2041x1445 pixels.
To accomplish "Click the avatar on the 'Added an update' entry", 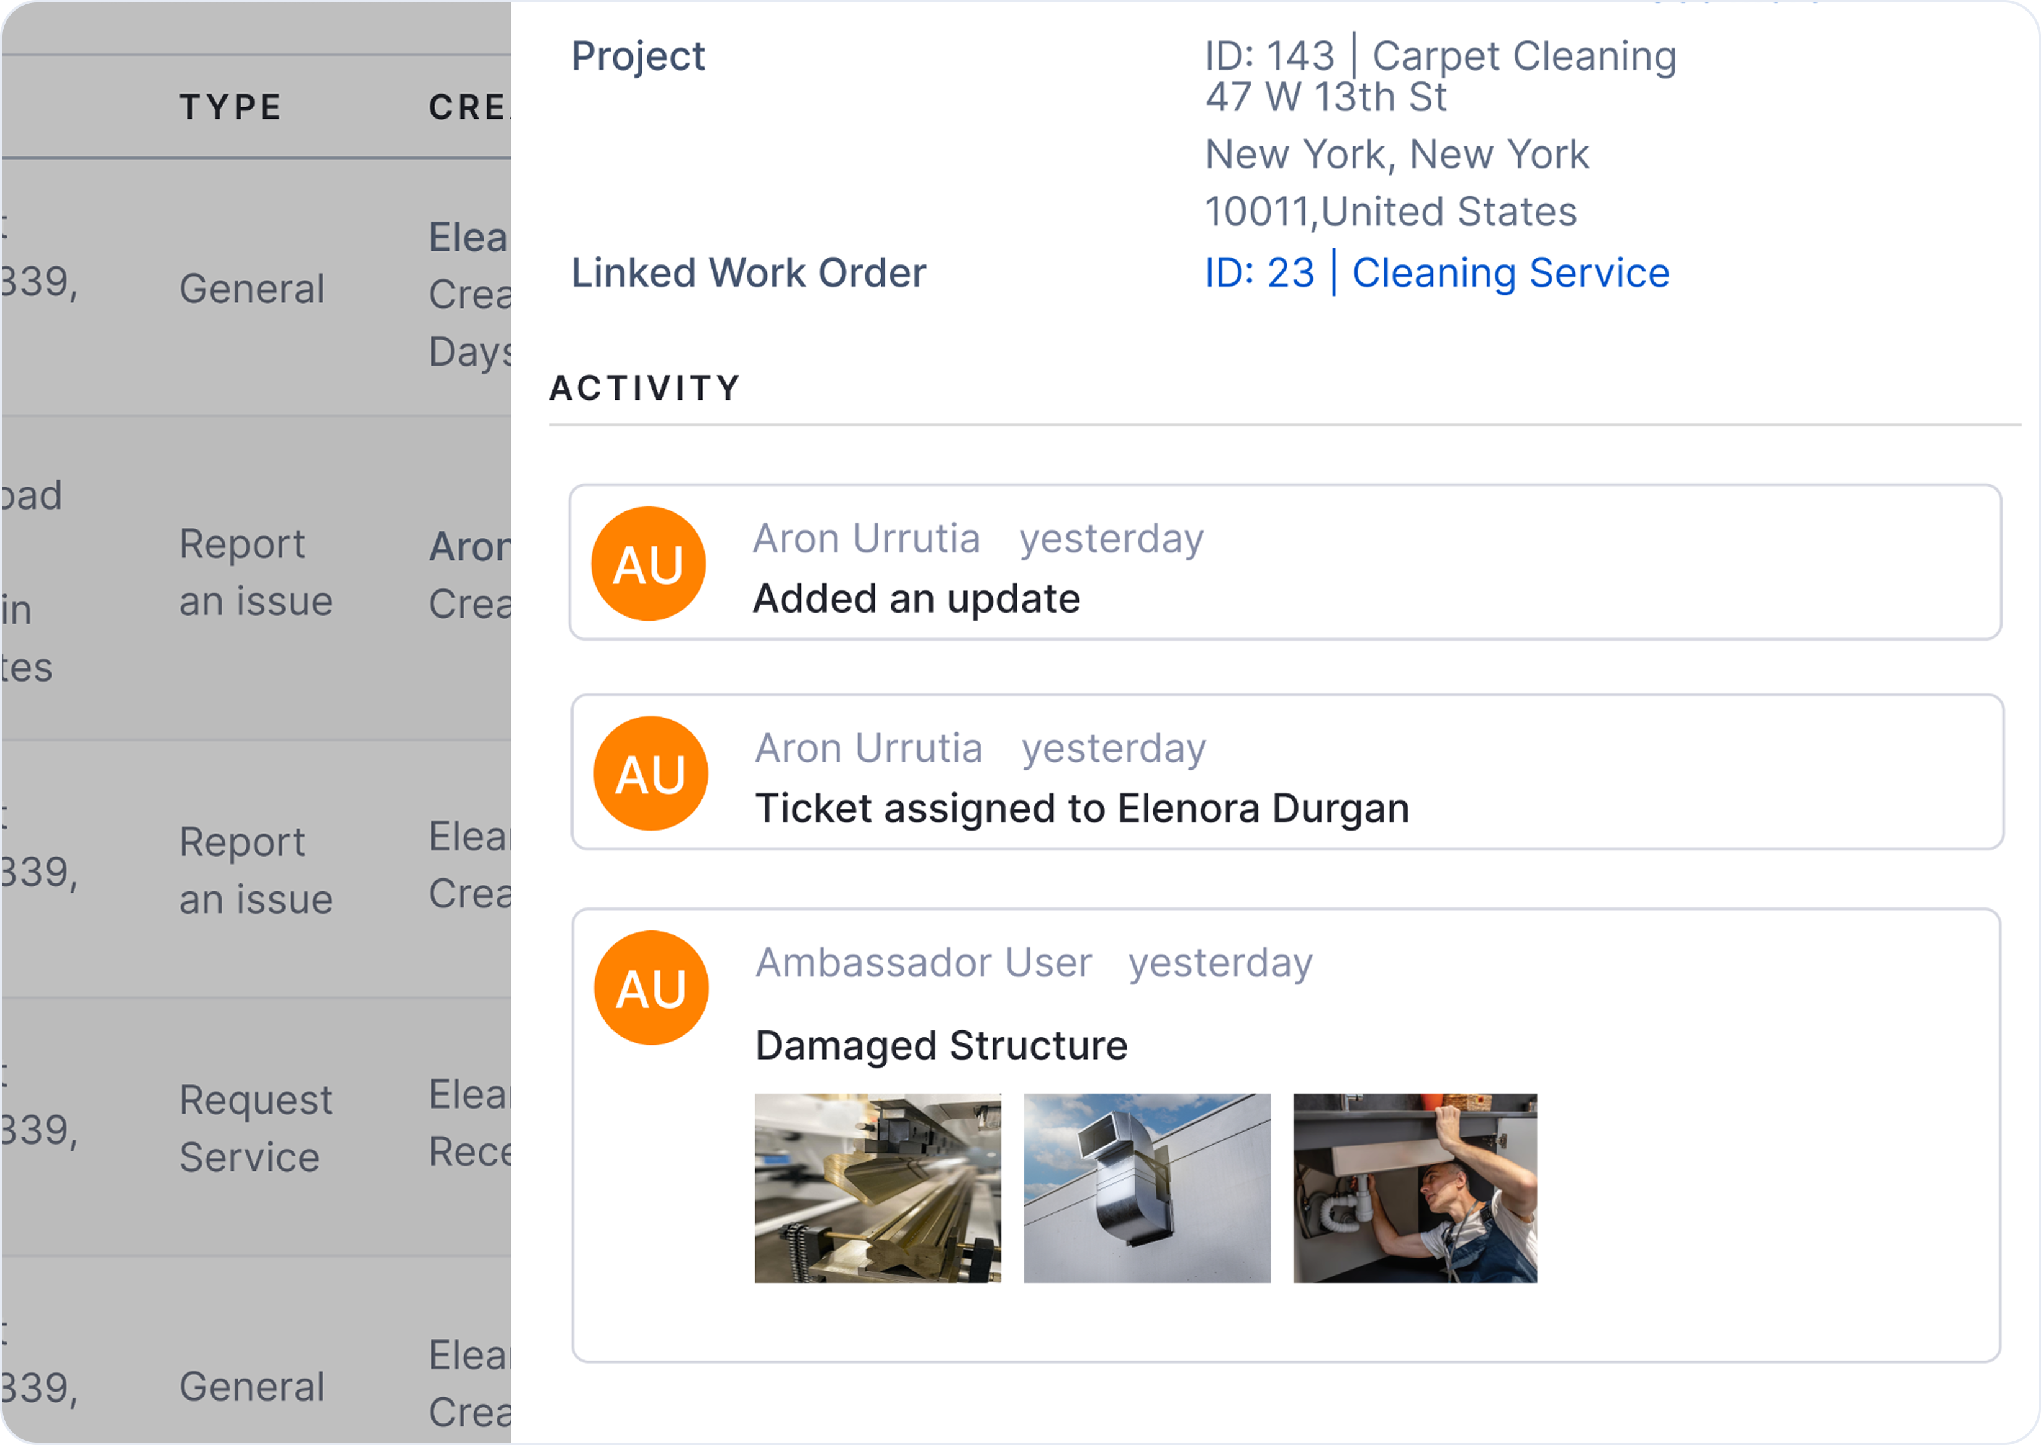I will [647, 563].
